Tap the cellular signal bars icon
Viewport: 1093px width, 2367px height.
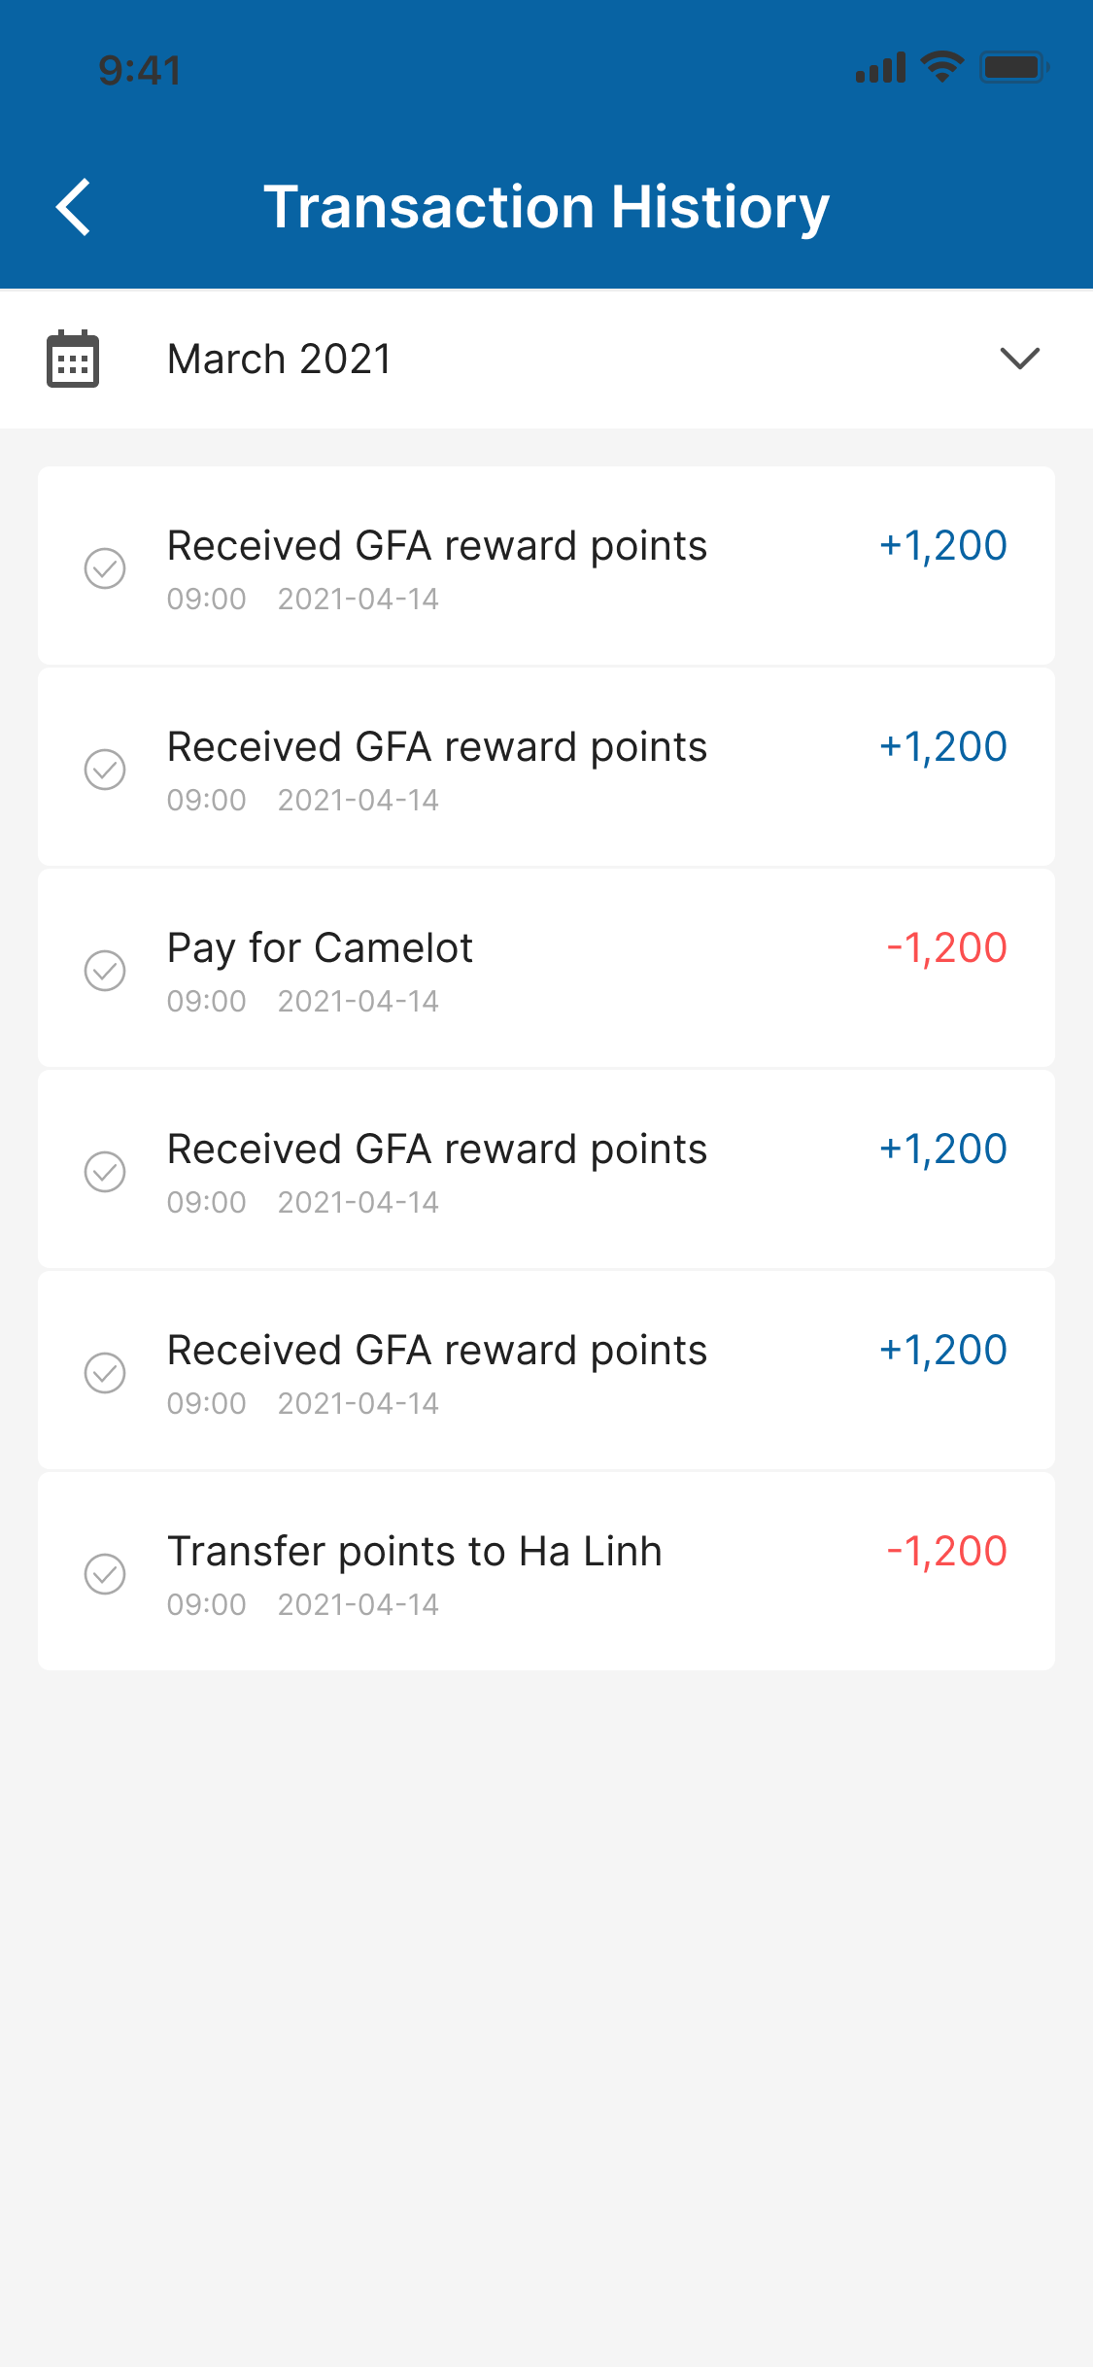click(x=880, y=67)
